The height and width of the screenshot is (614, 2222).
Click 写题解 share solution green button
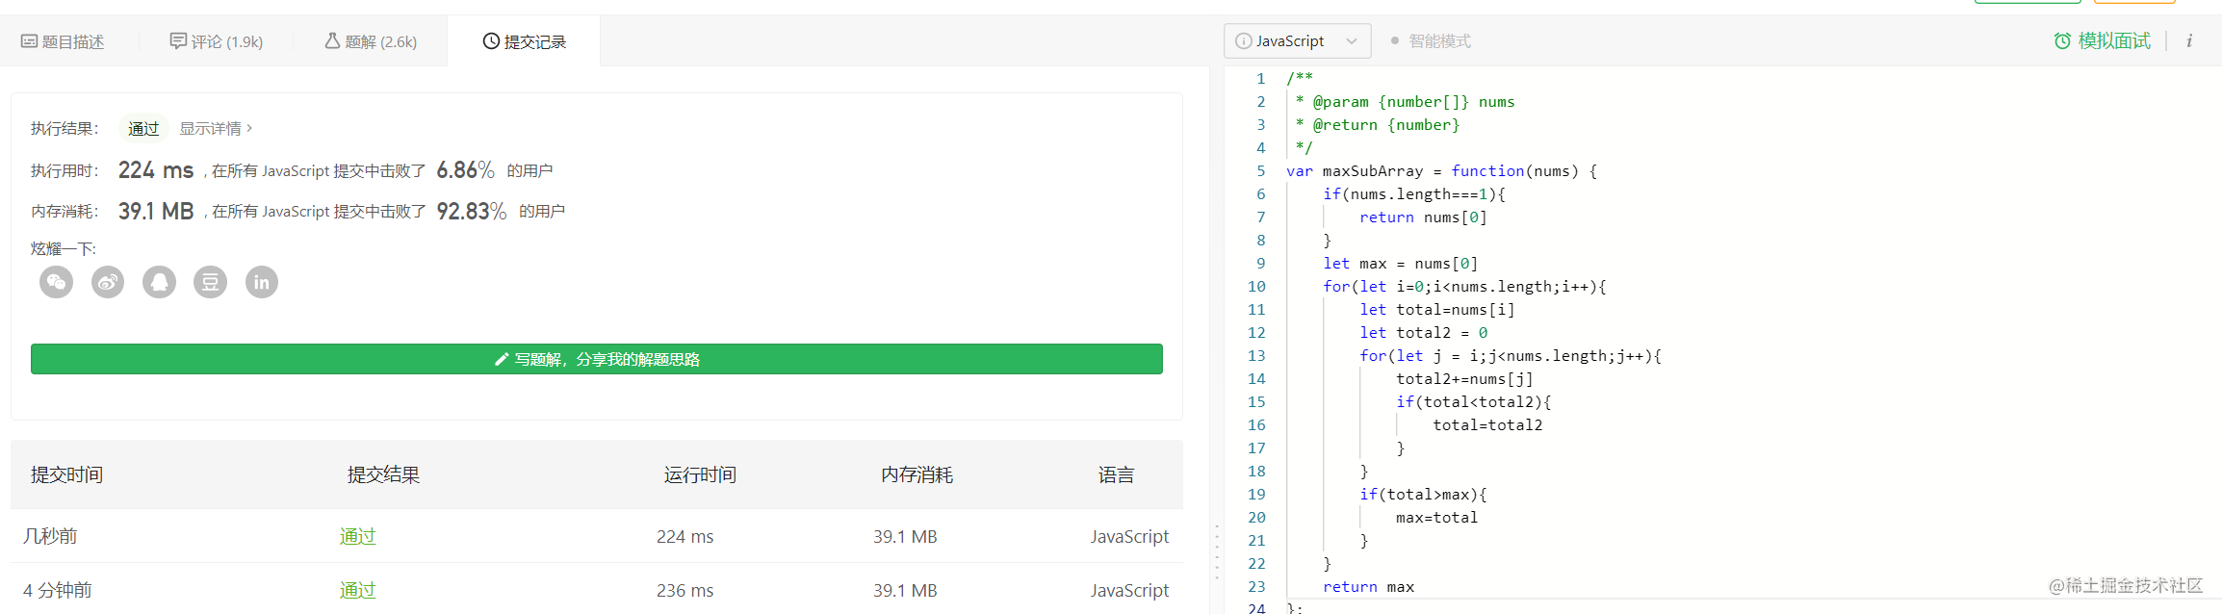click(x=597, y=359)
